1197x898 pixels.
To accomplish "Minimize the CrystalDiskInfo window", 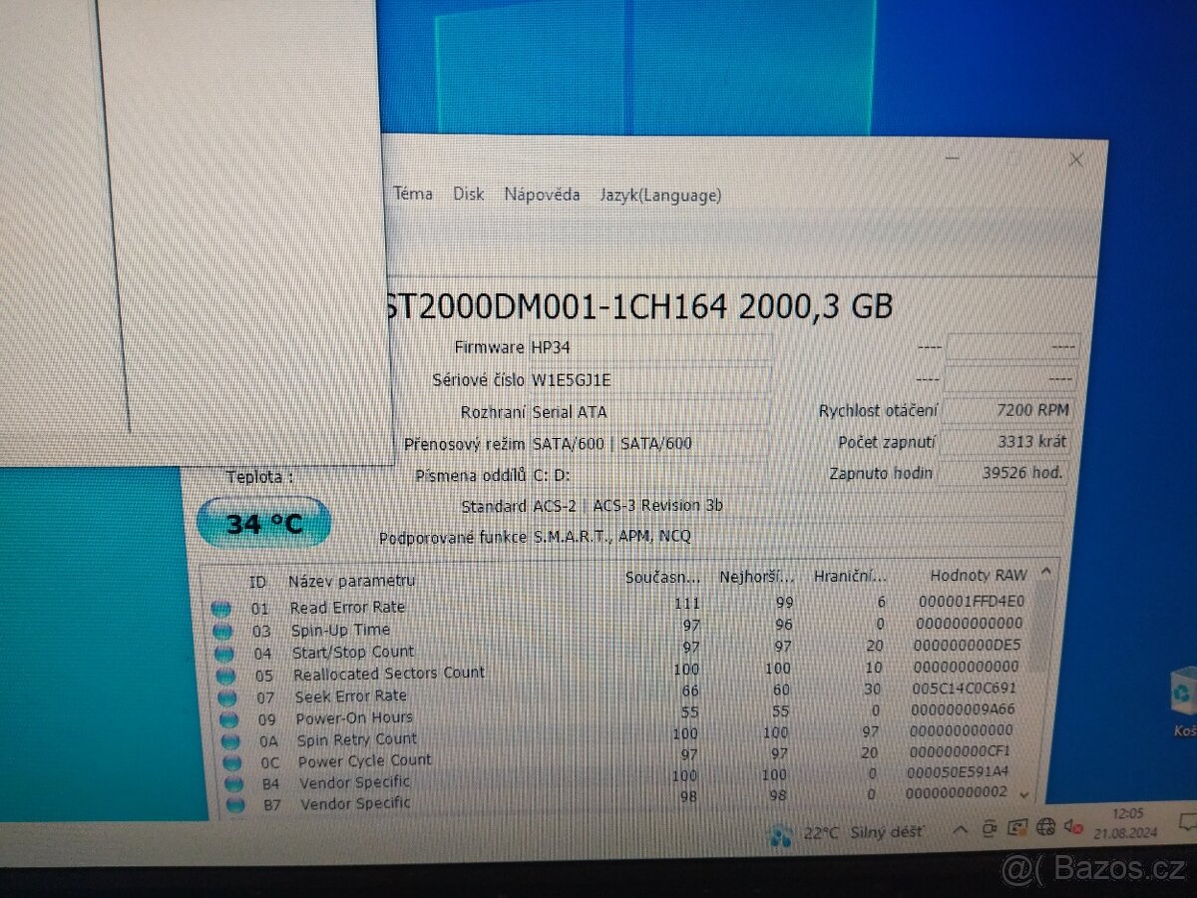I will point(953,158).
